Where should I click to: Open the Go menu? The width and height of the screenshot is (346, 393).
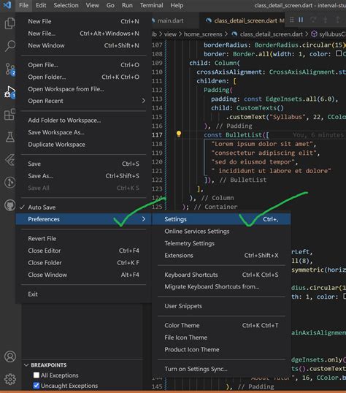(x=110, y=5)
